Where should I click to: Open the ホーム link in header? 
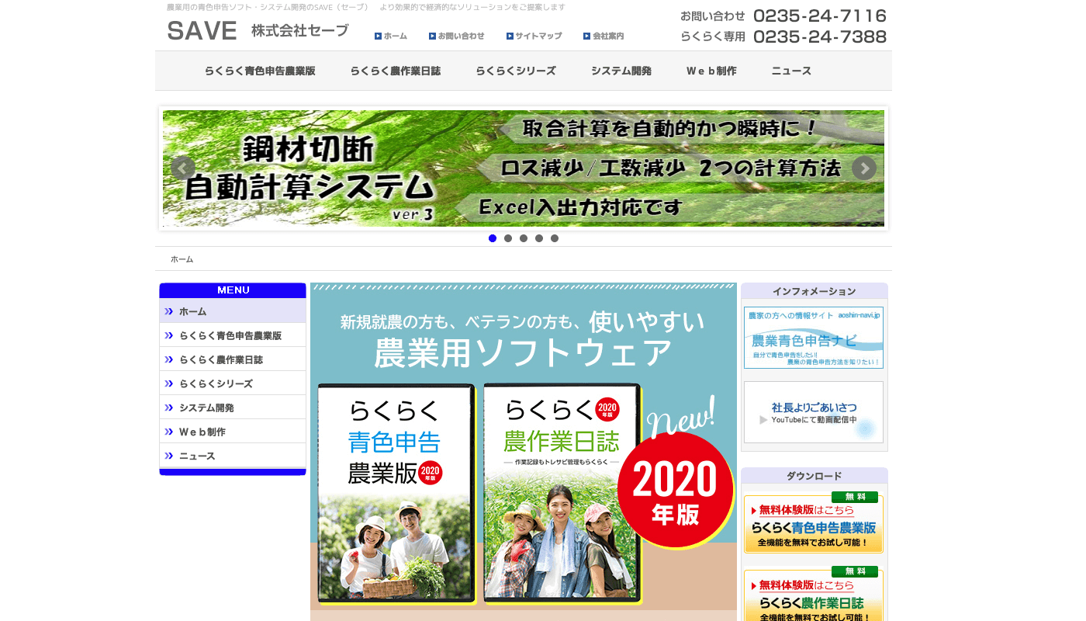coord(391,36)
